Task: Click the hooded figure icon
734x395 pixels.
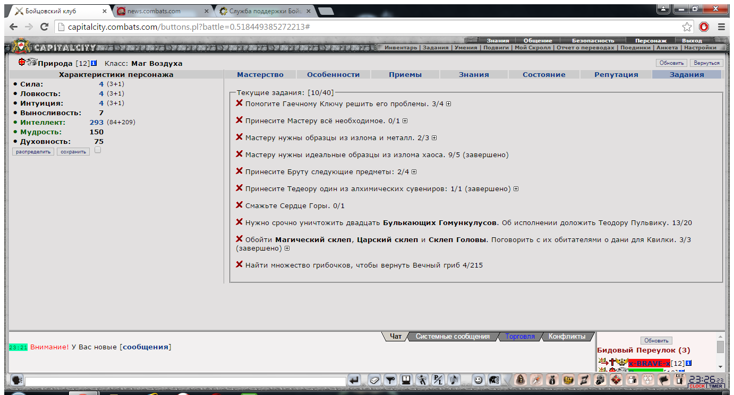Action: (520, 380)
